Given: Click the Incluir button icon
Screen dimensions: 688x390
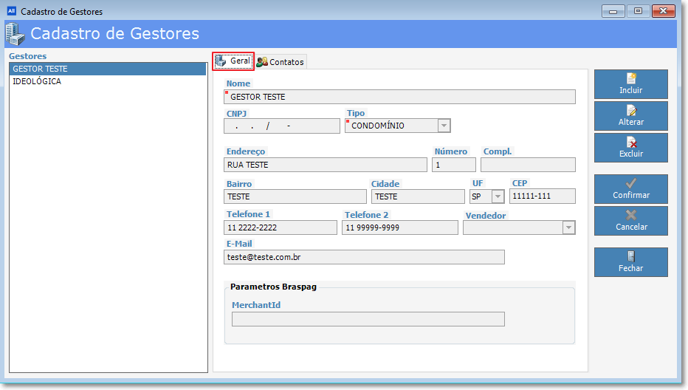Looking at the screenshot, I should click(x=631, y=78).
